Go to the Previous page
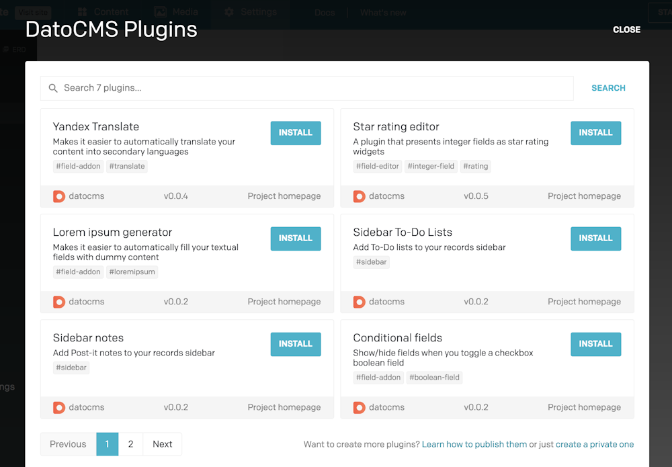672x467 pixels. 68,444
